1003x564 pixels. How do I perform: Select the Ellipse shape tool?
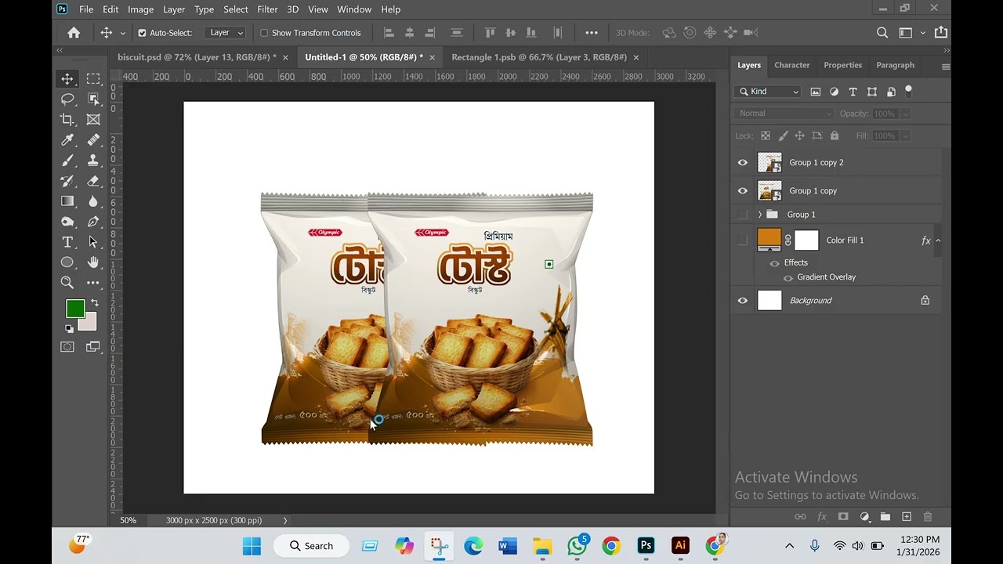[x=67, y=262]
